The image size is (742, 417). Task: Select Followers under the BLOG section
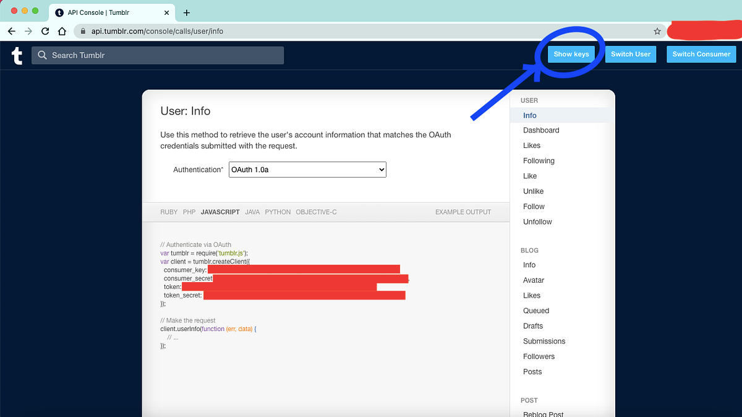point(539,356)
